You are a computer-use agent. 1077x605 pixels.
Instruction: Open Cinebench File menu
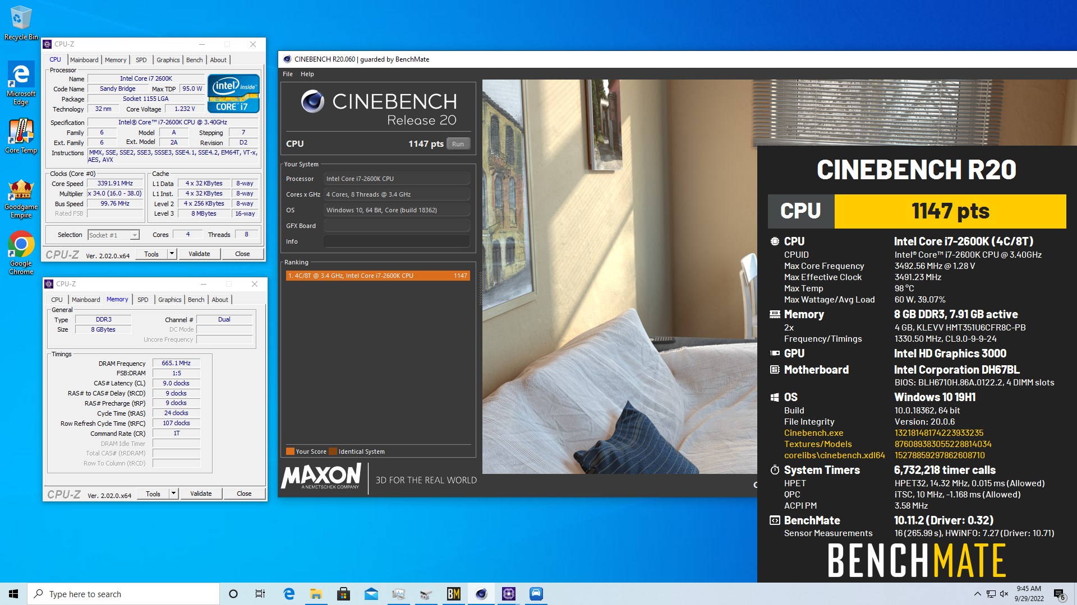tap(288, 74)
